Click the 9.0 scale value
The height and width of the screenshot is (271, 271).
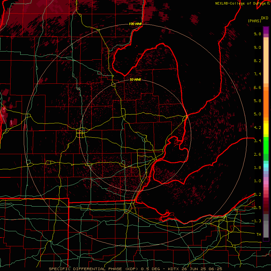(x=257, y=47)
